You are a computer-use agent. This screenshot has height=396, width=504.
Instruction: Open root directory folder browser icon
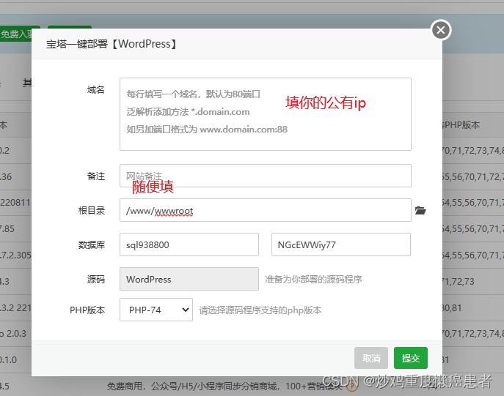pos(420,210)
